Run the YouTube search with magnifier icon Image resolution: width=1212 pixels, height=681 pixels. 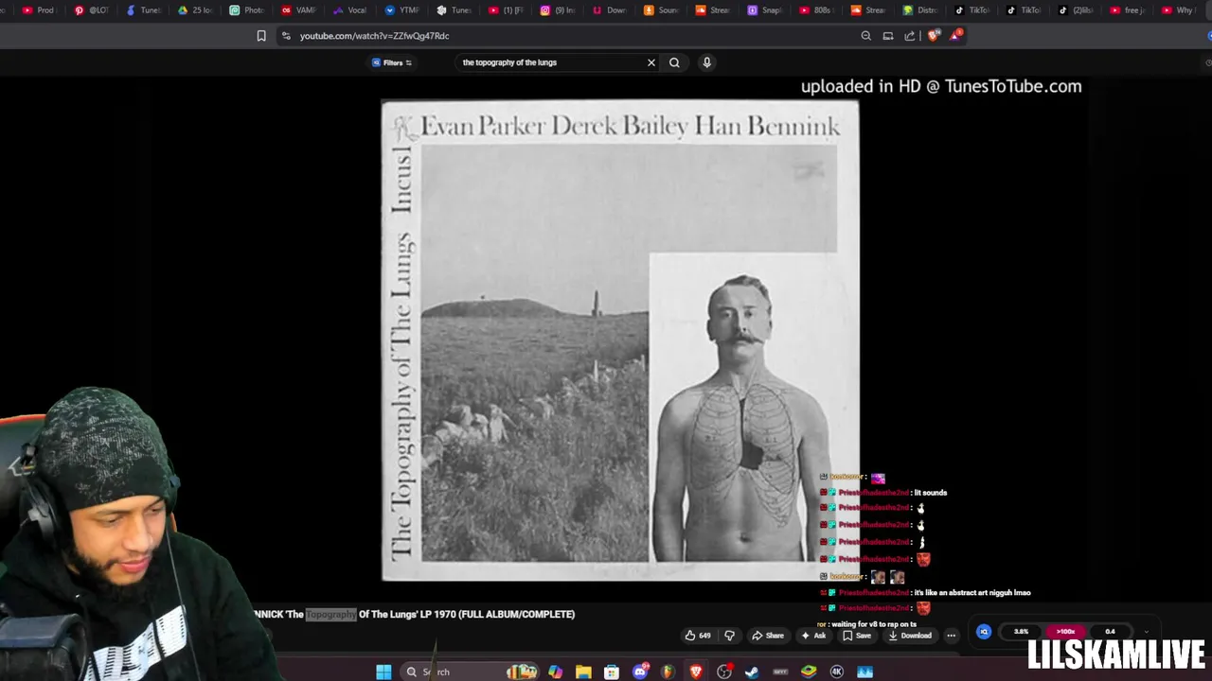tap(674, 62)
